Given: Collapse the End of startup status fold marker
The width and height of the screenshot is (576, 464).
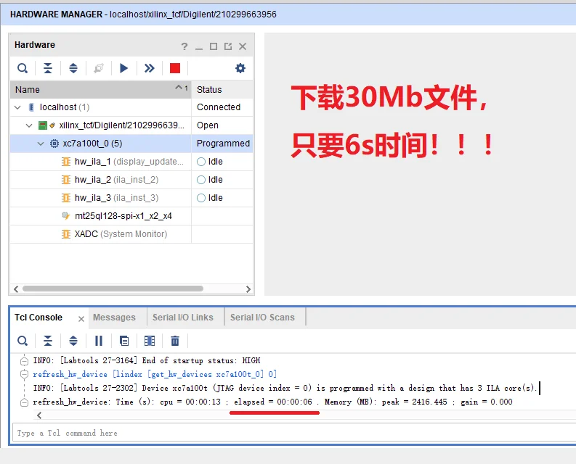Looking at the screenshot, I should coord(24,361).
